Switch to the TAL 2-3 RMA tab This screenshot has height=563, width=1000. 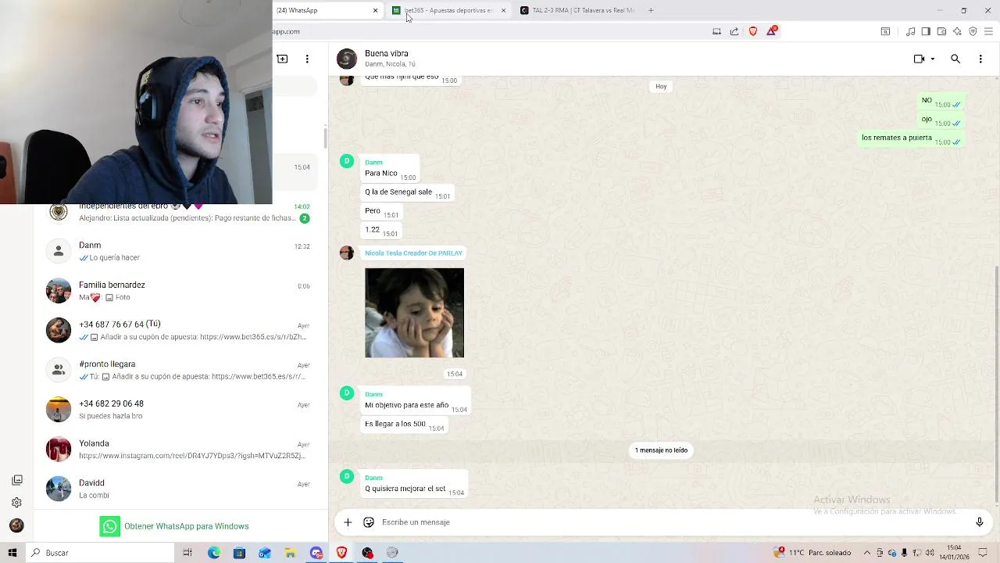(578, 10)
